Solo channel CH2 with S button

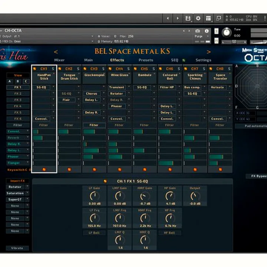coord(78,69)
